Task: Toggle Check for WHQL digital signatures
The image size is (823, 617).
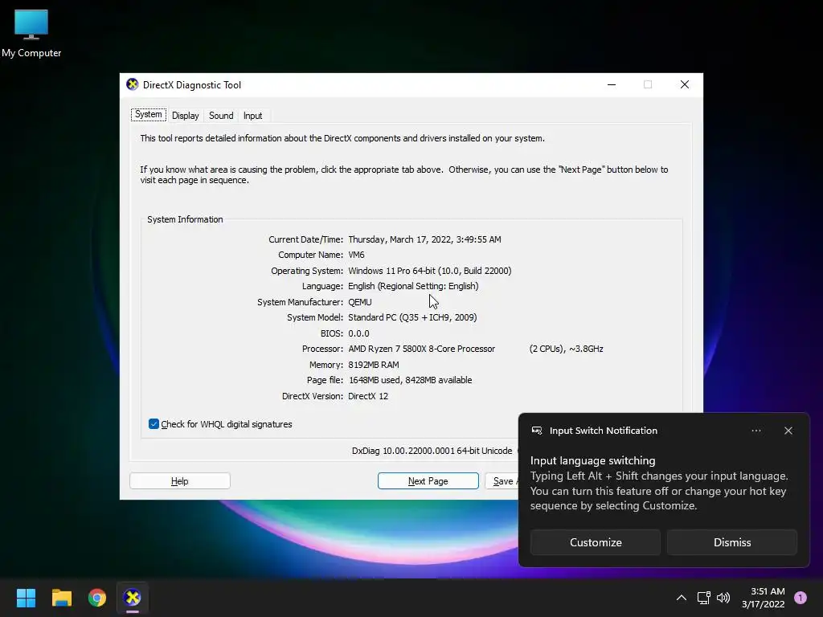Action: tap(154, 424)
